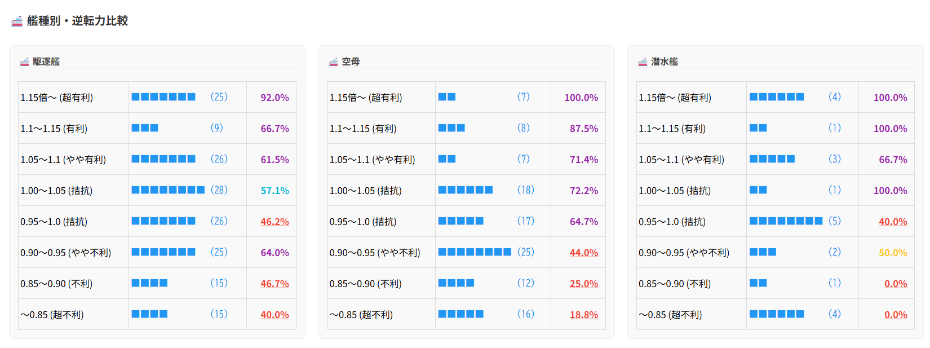Click the underlined 25.0% win rate
930x348 pixels.
[583, 284]
